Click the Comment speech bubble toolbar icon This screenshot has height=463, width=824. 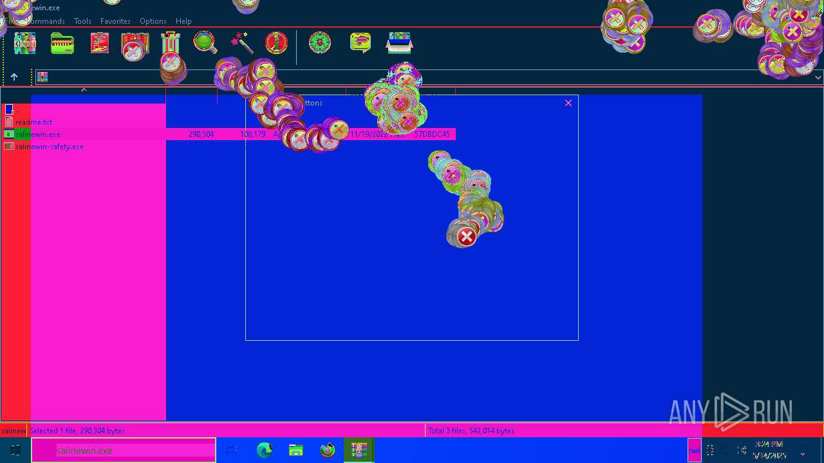360,43
